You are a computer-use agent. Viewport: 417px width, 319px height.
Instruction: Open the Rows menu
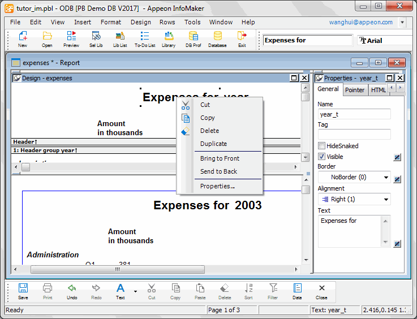[x=167, y=22]
